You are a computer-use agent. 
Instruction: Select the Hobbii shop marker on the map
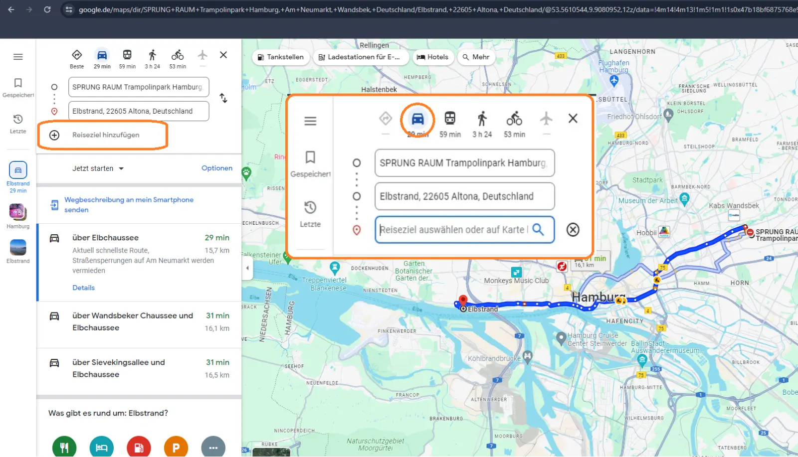tap(664, 231)
